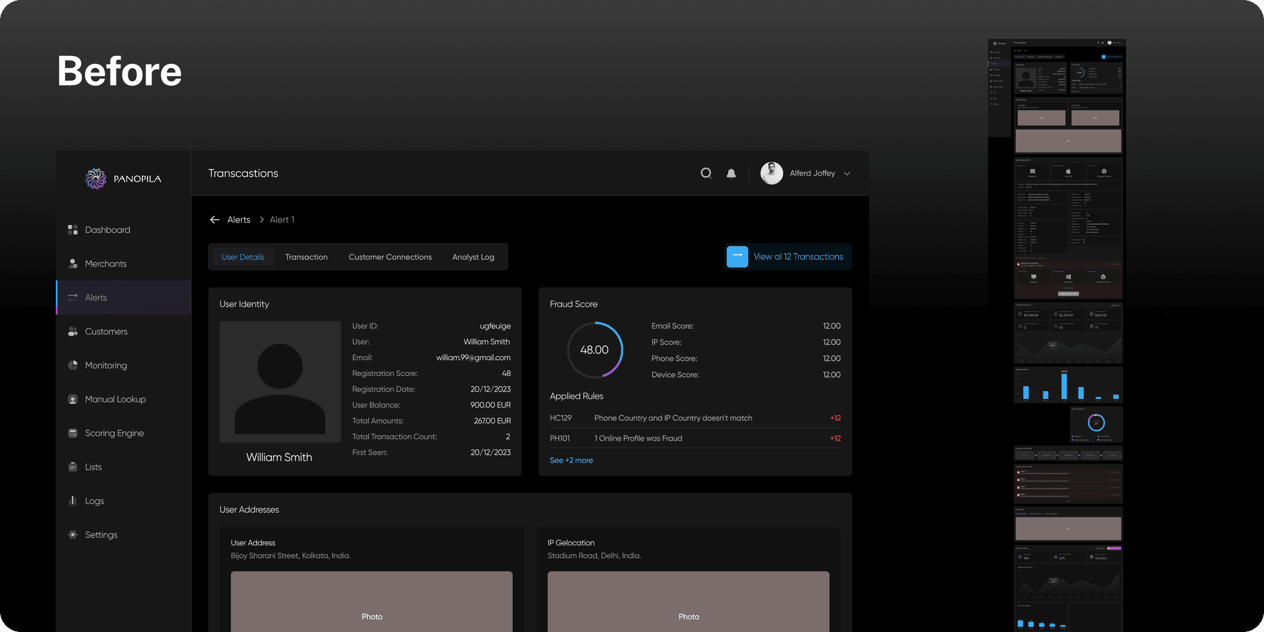Select the Monitoring sidebar icon
The width and height of the screenshot is (1264, 632).
pos(72,365)
